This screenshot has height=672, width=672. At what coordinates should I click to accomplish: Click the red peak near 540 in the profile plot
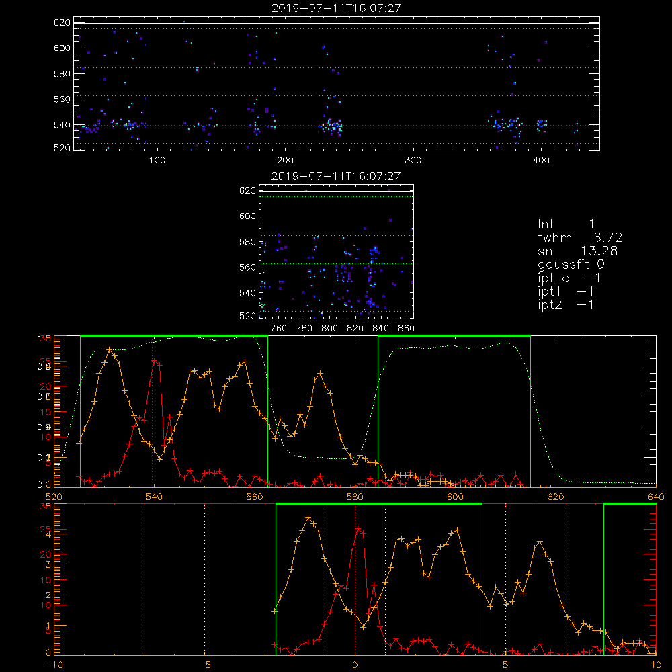point(155,362)
